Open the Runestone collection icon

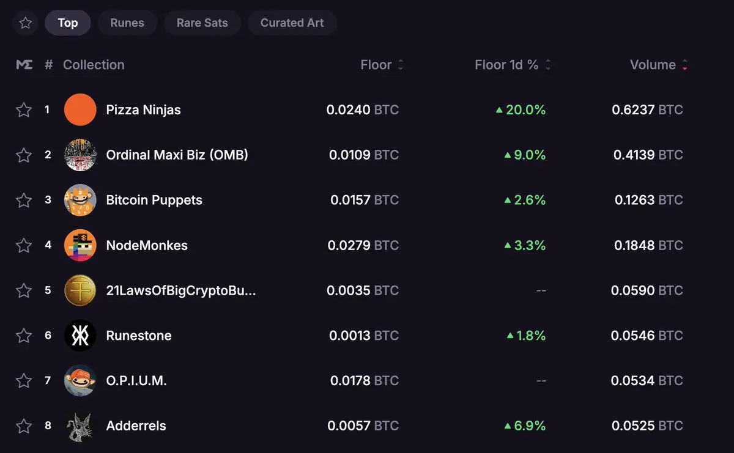(x=80, y=336)
